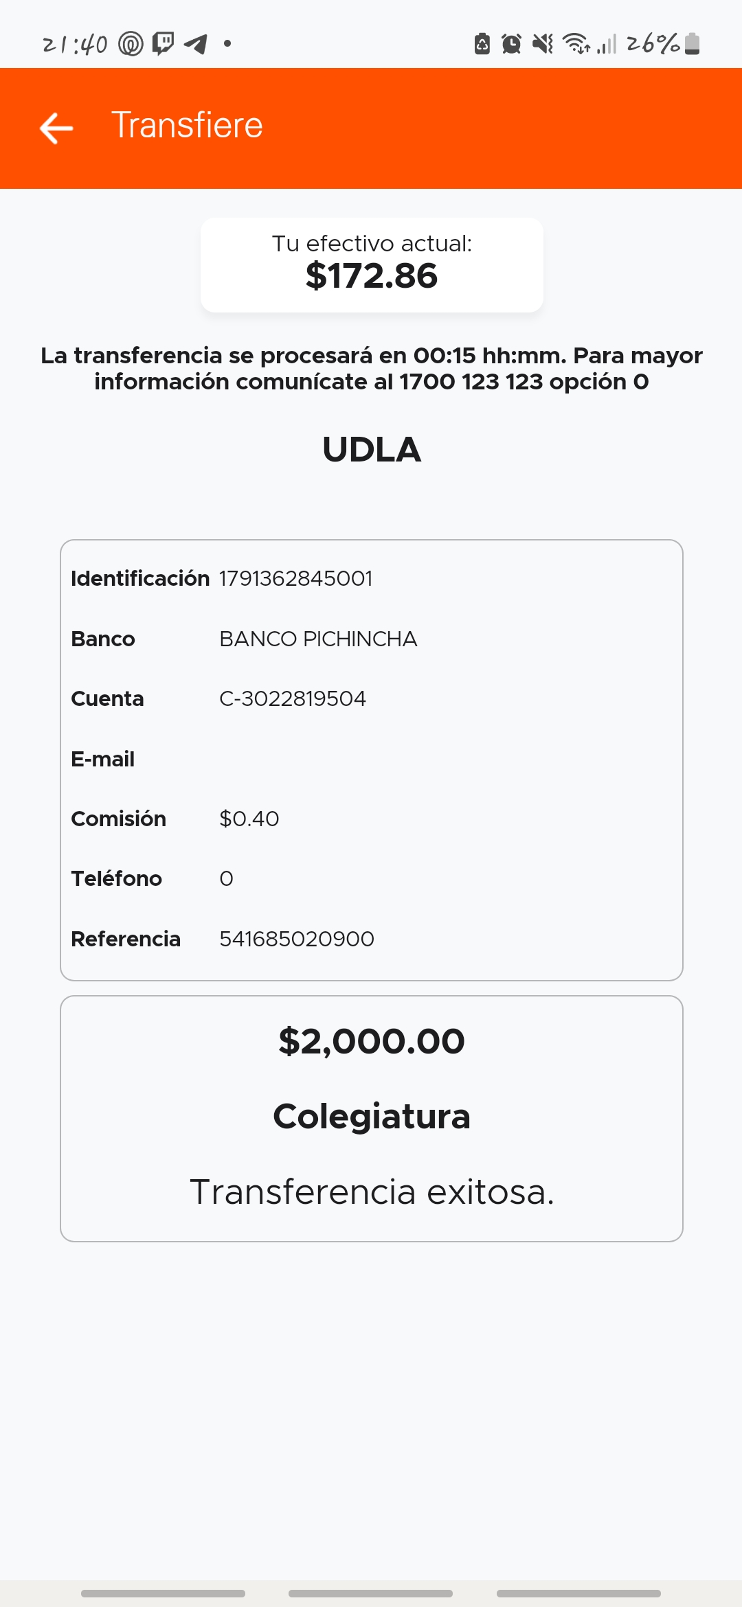Tap the Telegram notification icon
Screen dimensions: 742x1607
coord(196,44)
